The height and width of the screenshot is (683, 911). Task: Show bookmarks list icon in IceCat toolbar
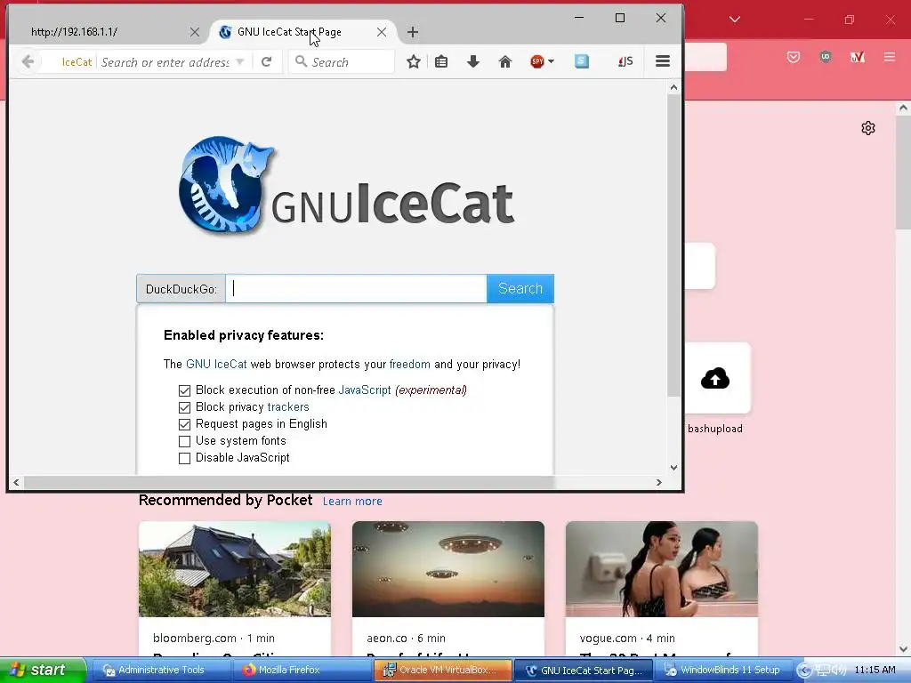click(x=441, y=61)
